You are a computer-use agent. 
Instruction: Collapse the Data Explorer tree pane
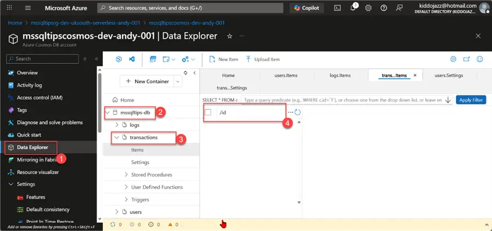coord(195,73)
